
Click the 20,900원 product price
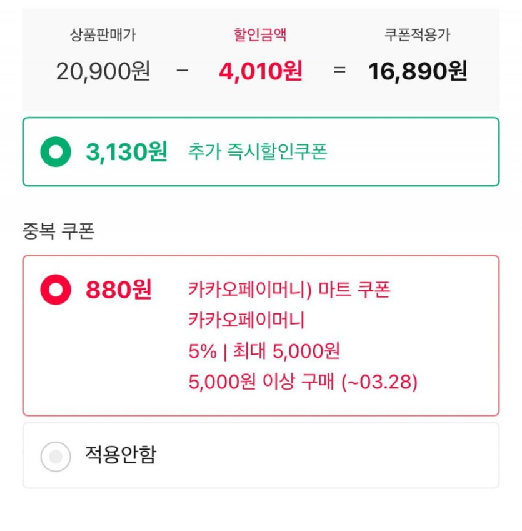point(103,71)
